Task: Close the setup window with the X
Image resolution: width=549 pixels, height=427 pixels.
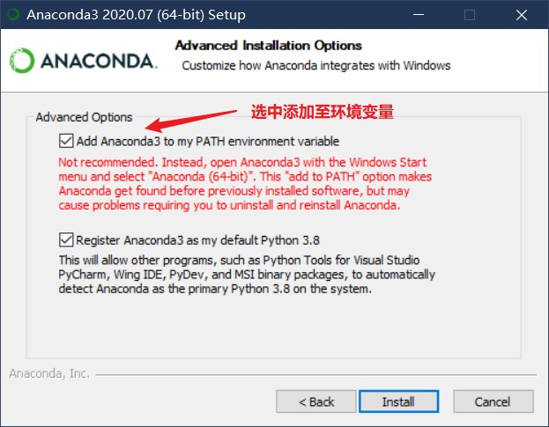Action: tap(522, 15)
